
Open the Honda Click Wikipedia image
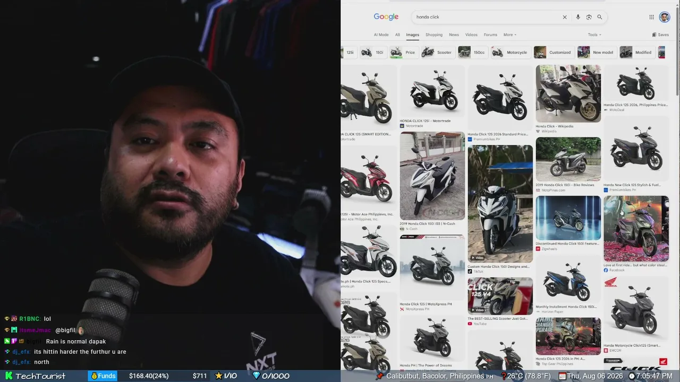coord(568,93)
